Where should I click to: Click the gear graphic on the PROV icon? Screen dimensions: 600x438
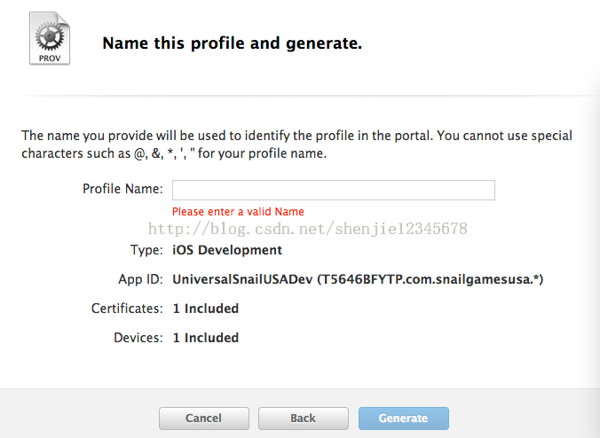point(50,36)
